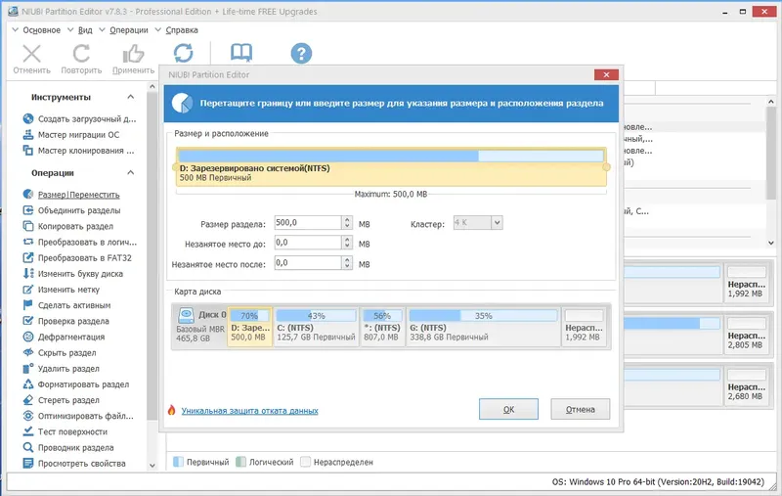
Task: Open Уникальная защита отката данных link
Action: 250,411
